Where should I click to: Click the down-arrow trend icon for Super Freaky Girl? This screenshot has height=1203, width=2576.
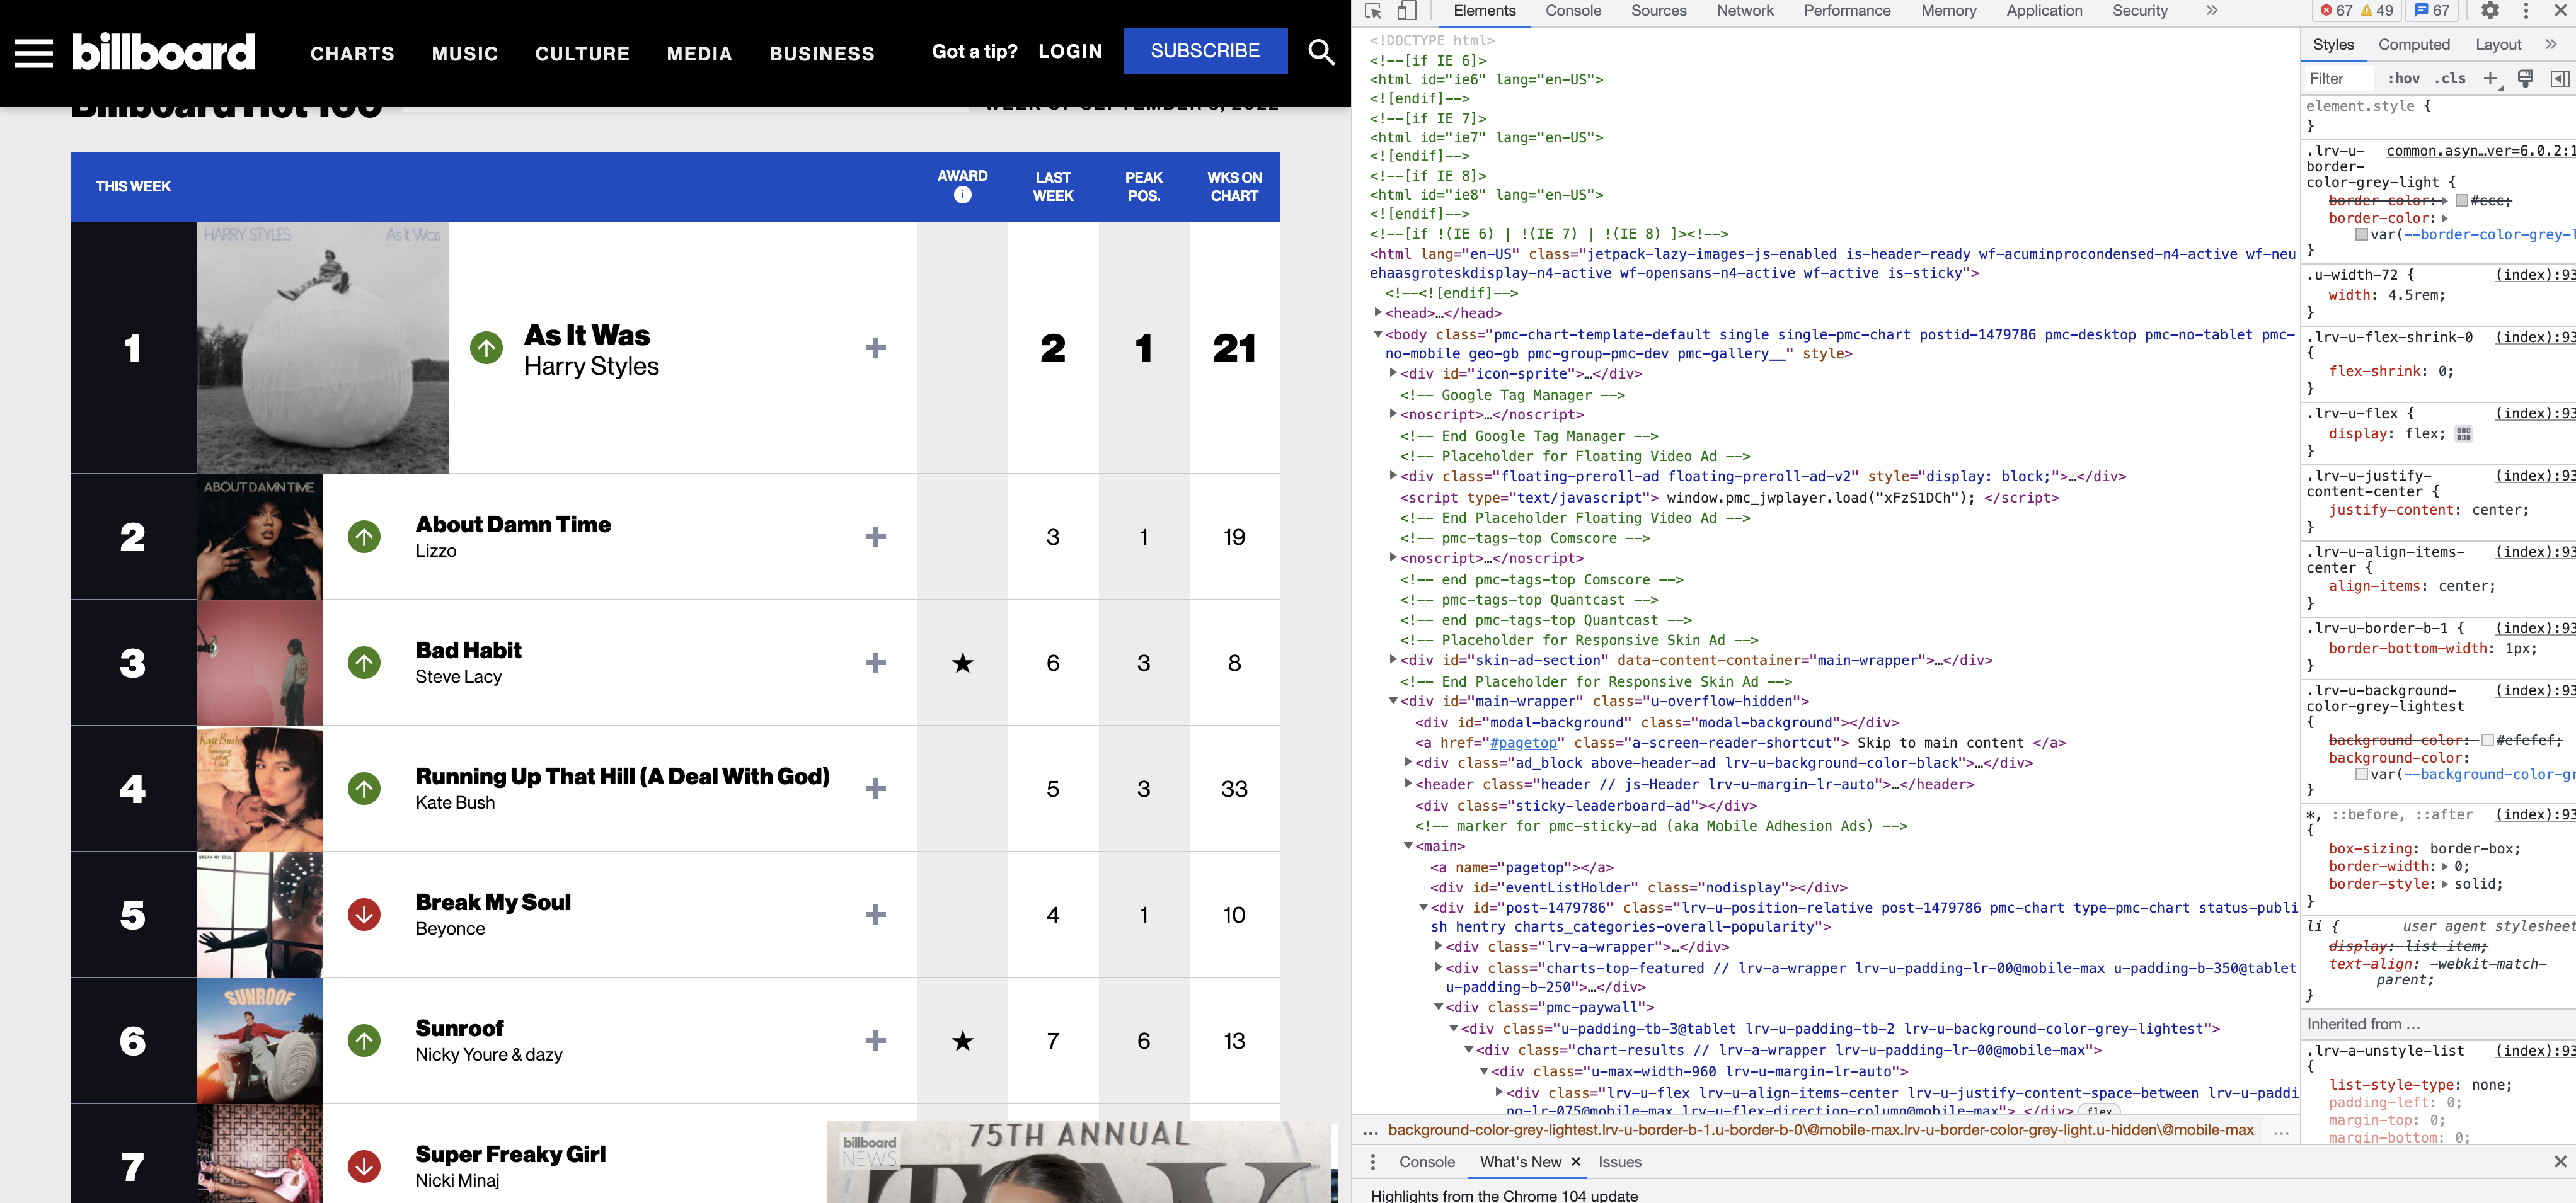click(x=364, y=1166)
